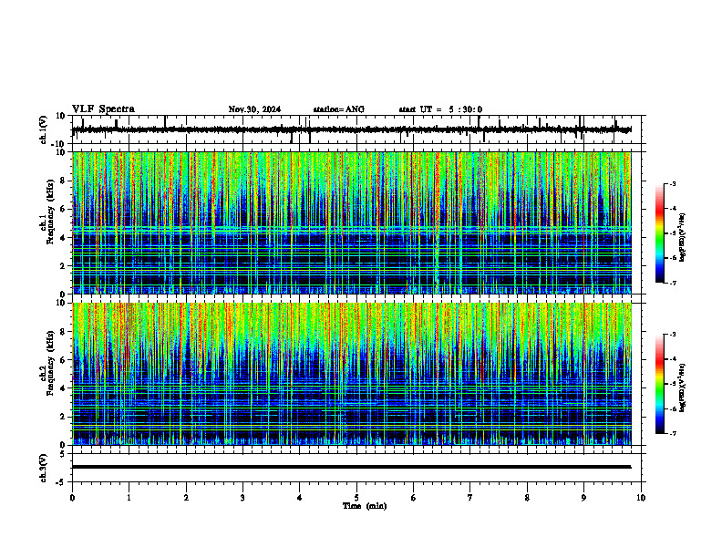Click the '8' tick on ch.2 frequency axis
This screenshot has height=558, width=722.
[x=64, y=332]
